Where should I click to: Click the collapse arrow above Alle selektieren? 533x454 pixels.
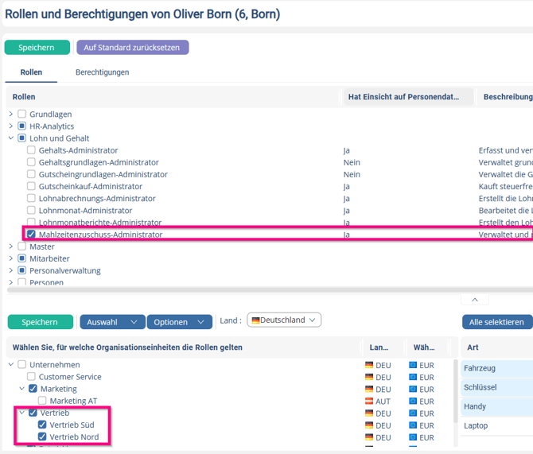(x=475, y=300)
